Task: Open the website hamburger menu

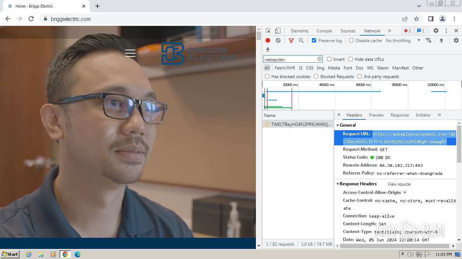Action: pos(130,53)
